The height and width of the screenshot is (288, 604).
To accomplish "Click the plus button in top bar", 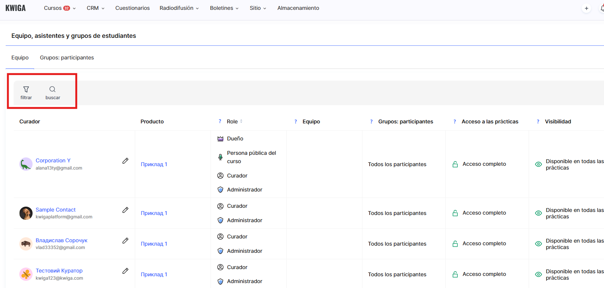I will [x=586, y=8].
